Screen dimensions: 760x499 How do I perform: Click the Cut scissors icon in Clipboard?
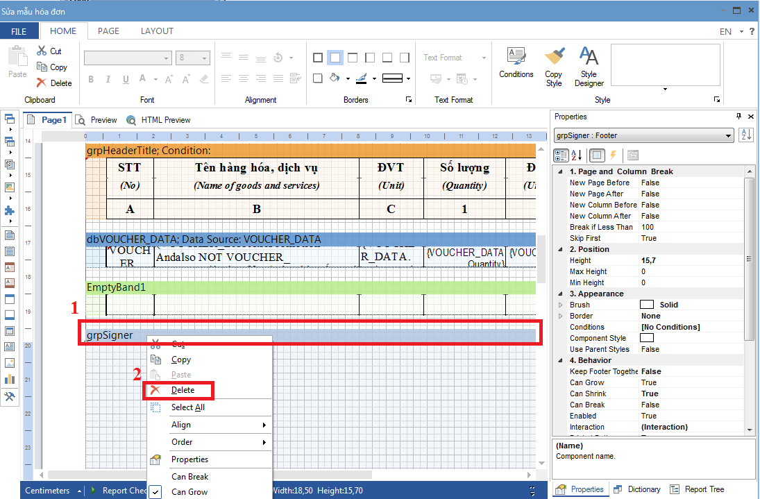point(42,51)
